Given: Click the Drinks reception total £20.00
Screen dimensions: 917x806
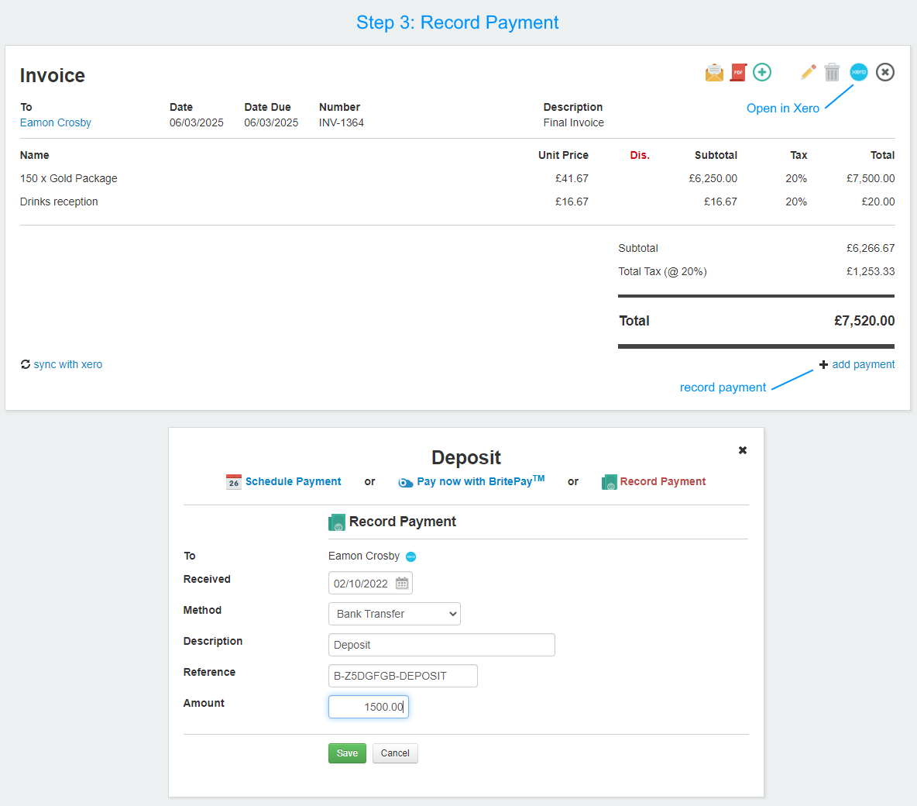Looking at the screenshot, I should 878,201.
